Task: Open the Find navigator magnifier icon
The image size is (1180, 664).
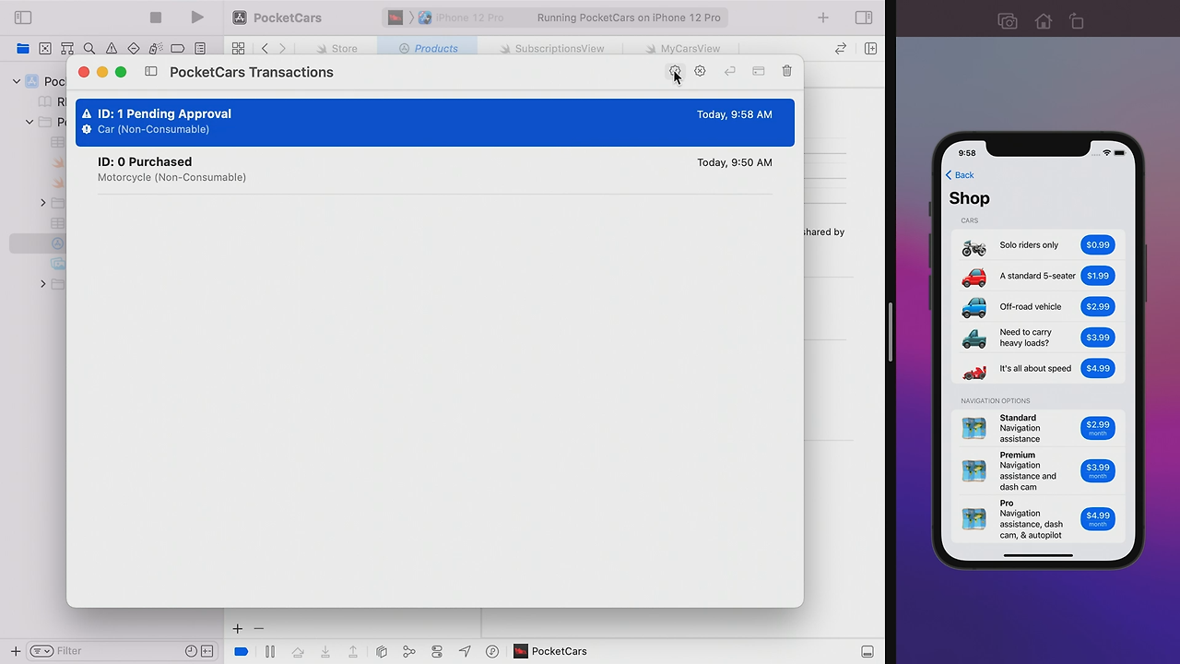Action: pos(89,49)
